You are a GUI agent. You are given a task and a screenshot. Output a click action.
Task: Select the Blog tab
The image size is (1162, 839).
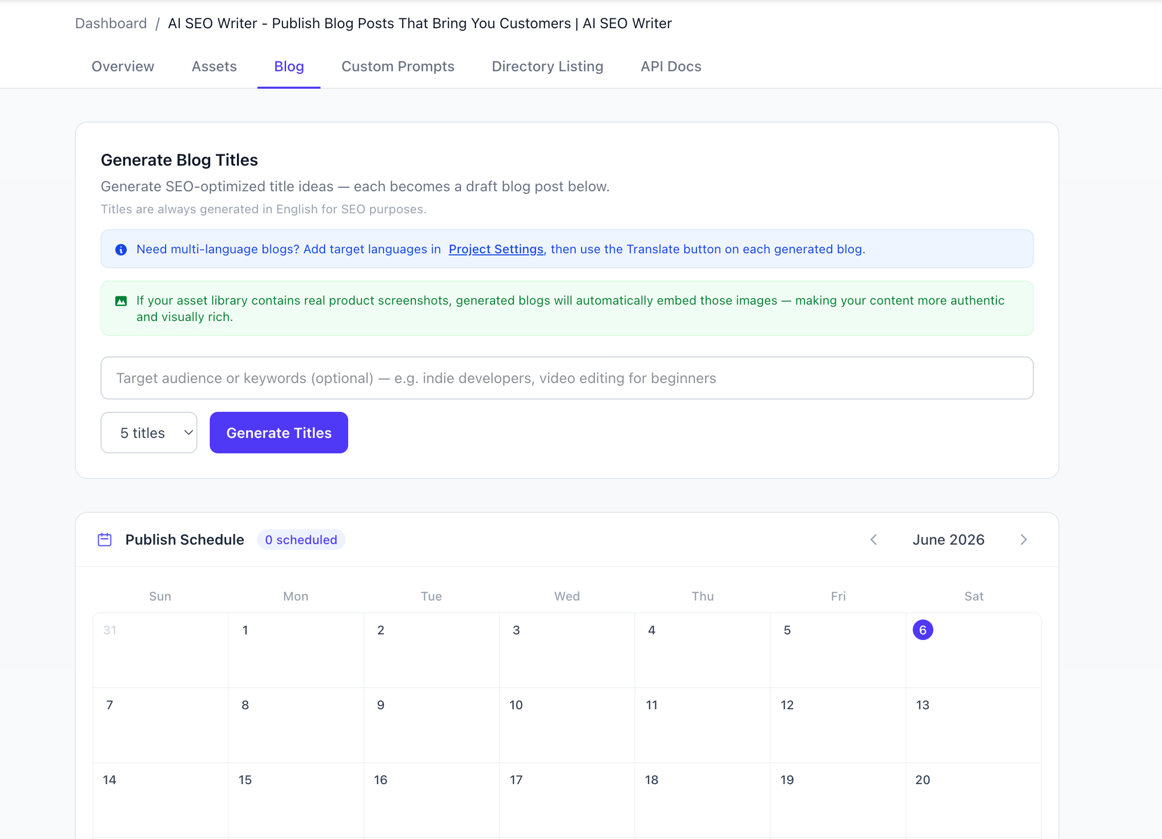coord(289,67)
